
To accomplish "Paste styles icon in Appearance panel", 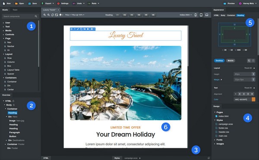I will point(253,61).
